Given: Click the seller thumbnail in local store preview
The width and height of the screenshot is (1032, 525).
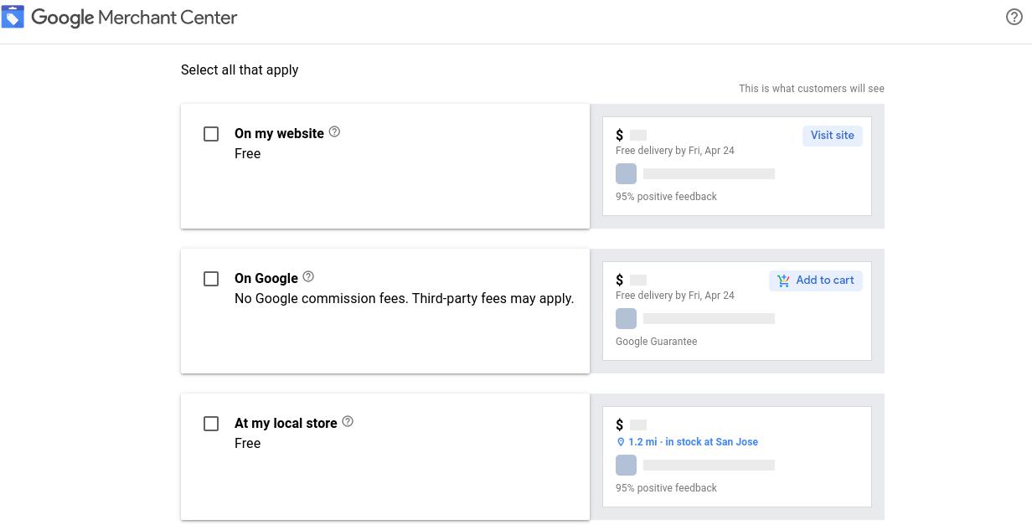Looking at the screenshot, I should 626,465.
